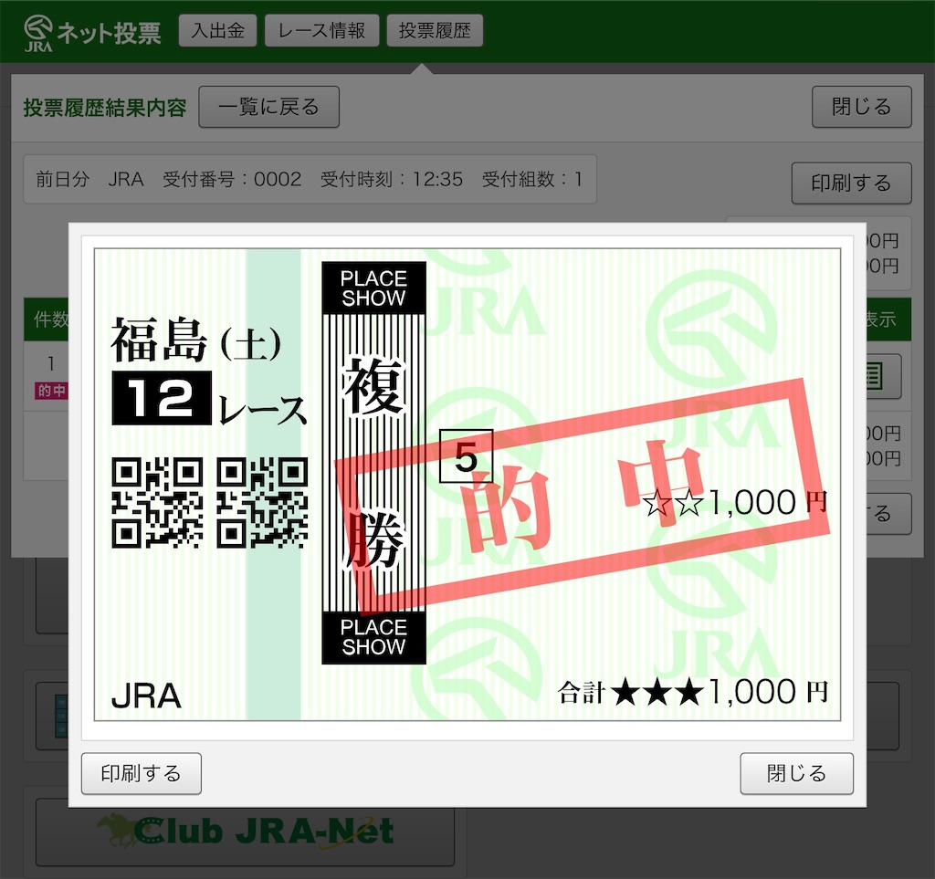Close the ticket dialog with 閉じる

coord(796,773)
